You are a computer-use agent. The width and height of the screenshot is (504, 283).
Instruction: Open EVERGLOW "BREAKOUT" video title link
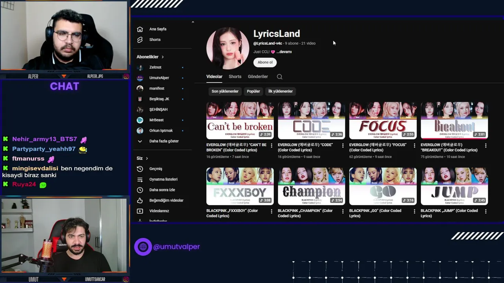pyautogui.click(x=449, y=147)
